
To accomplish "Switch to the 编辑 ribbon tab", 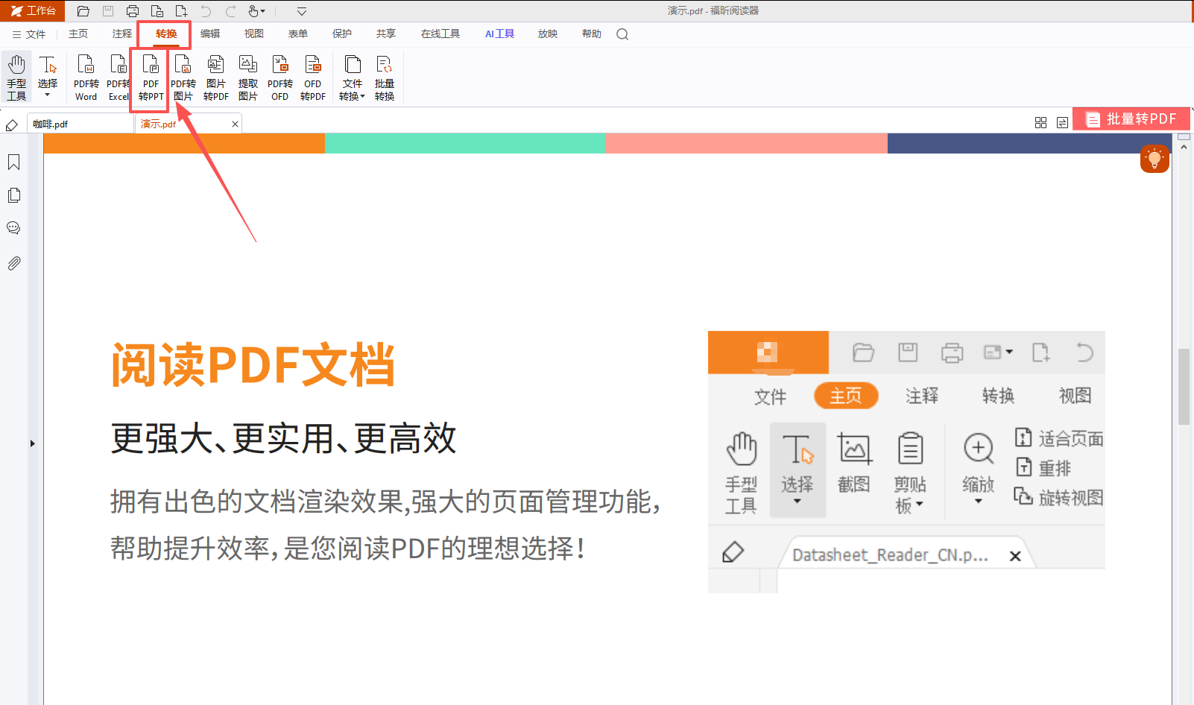I will 210,34.
